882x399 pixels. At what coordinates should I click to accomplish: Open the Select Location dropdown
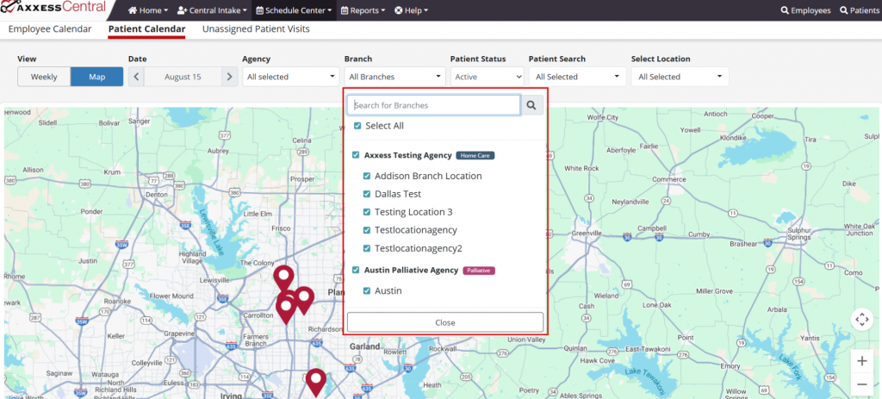click(x=680, y=77)
